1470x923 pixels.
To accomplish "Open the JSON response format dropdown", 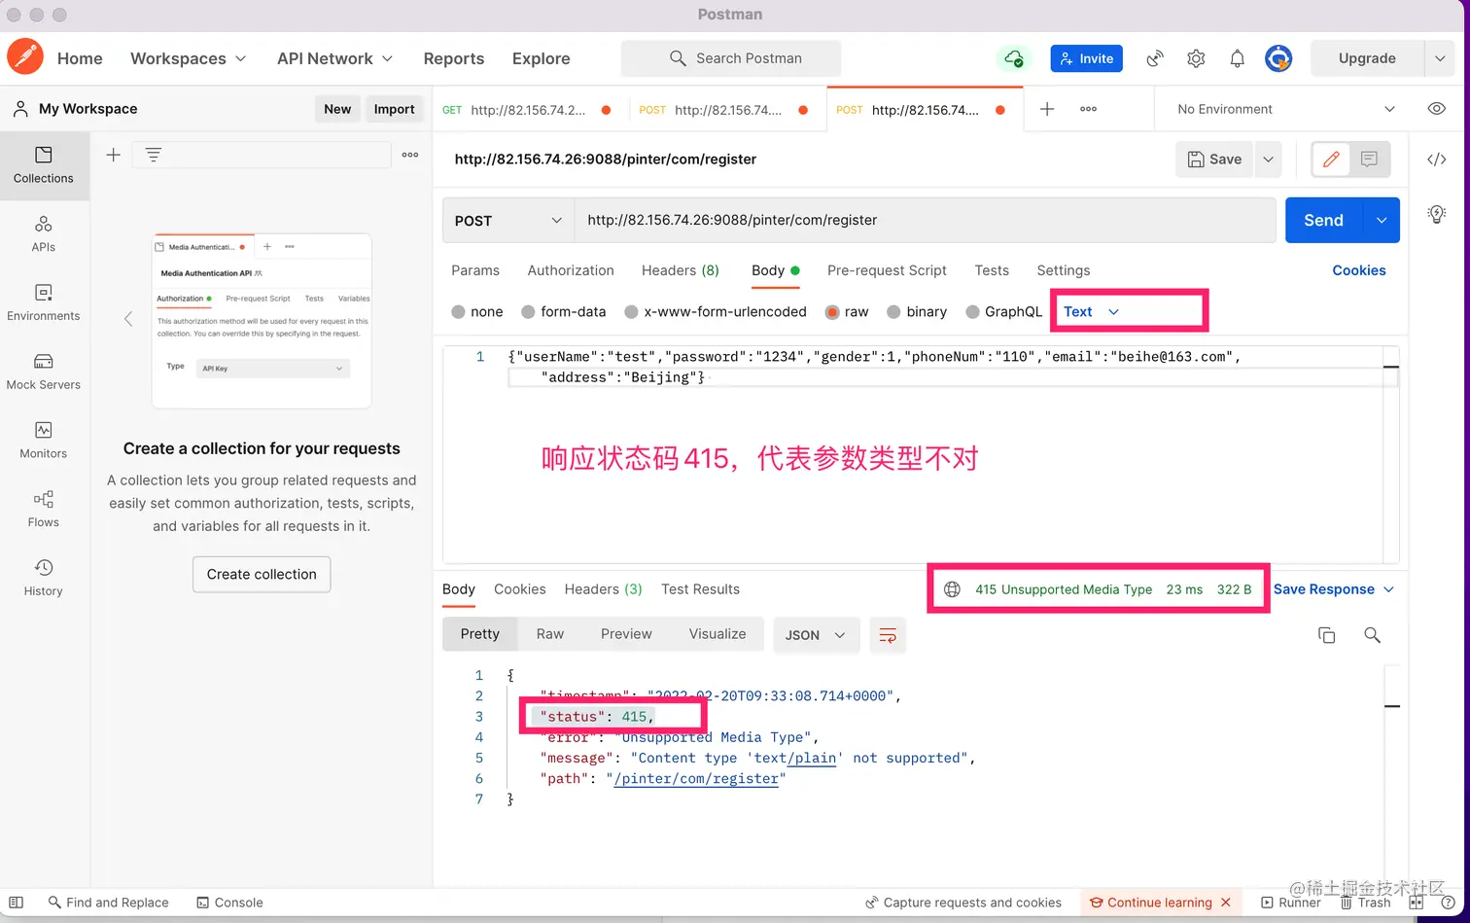I will (816, 635).
